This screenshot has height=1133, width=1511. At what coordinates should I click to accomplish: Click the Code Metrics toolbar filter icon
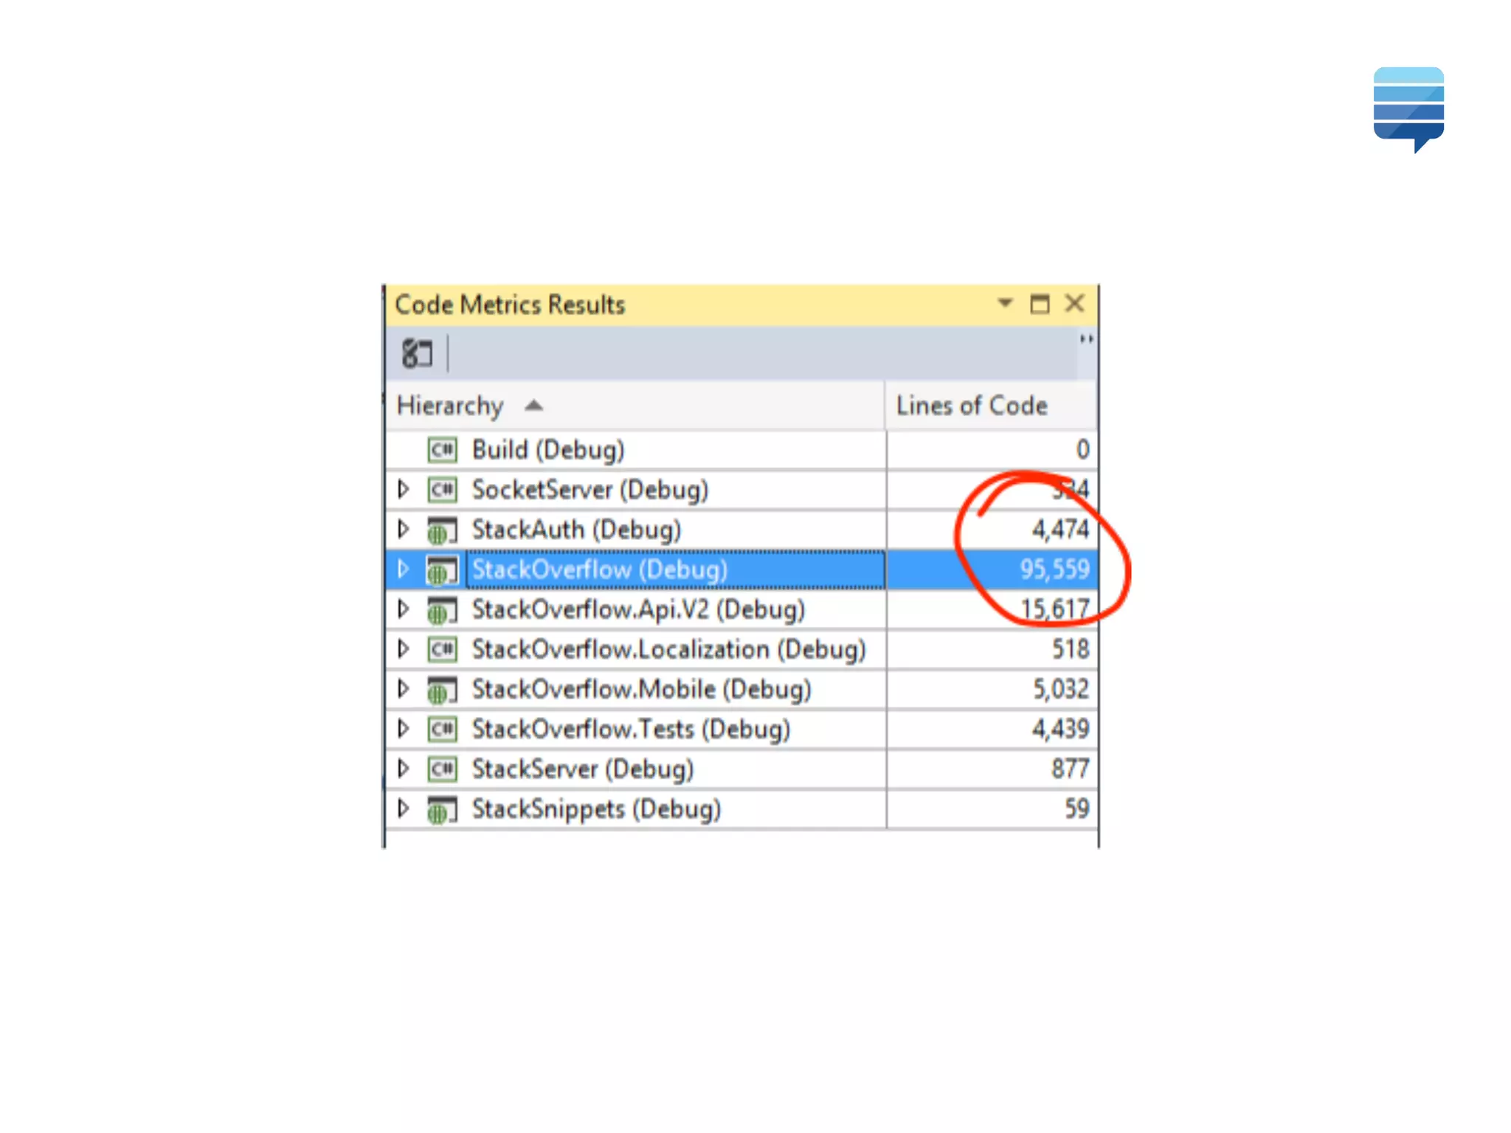[x=417, y=353]
